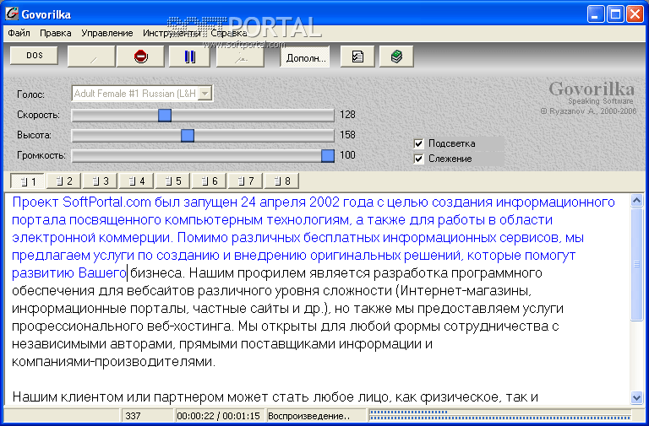Minimize the Govorilka window

point(595,14)
